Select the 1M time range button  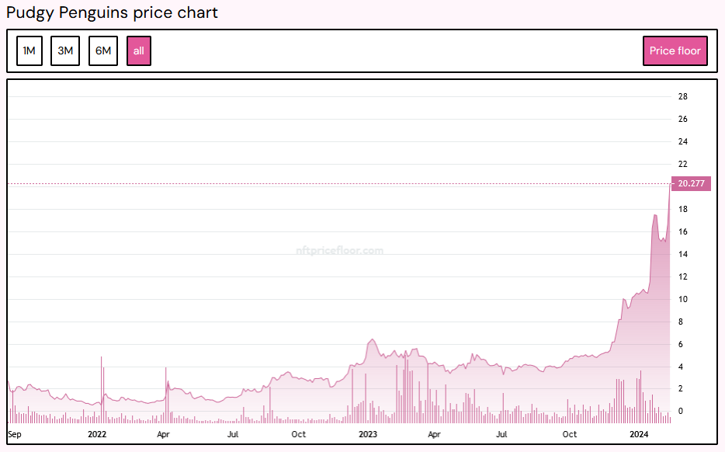[29, 51]
